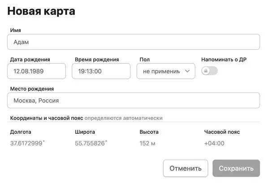Screen dimensions: 269x187
Task: Toggle the «Напоминать о ДР» switch
Action: pyautogui.click(x=209, y=71)
